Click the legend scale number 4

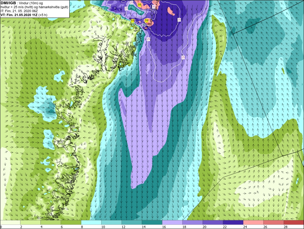pyautogui.click(x=41, y=227)
